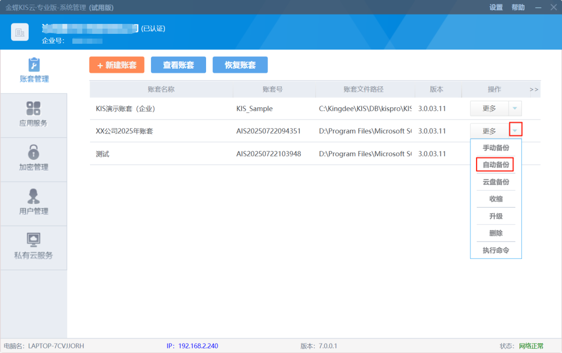Select the KIS演示账套（企业）row name
This screenshot has width=562, height=353.
125,109
